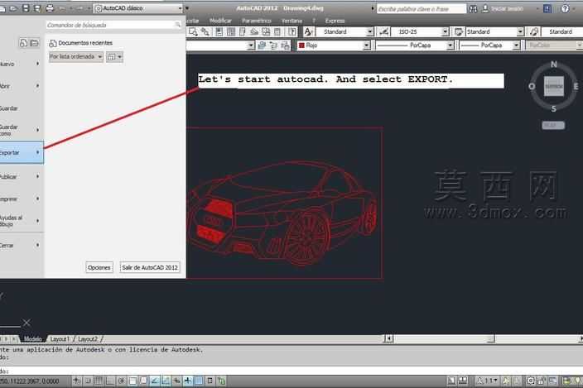The image size is (583, 388).
Task: Open the Express menu
Action: coord(335,21)
